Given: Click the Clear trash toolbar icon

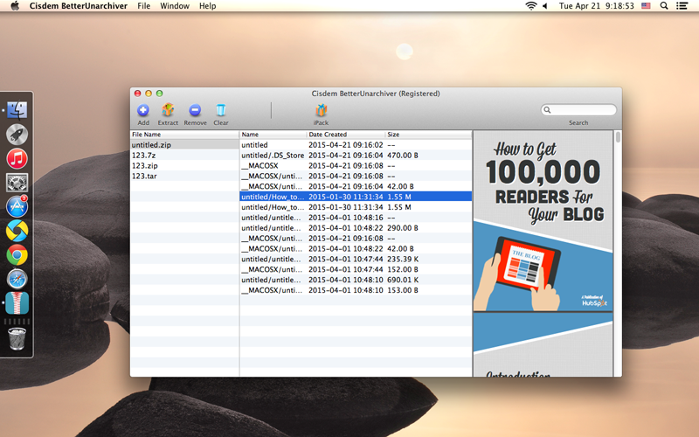Looking at the screenshot, I should pos(221,110).
